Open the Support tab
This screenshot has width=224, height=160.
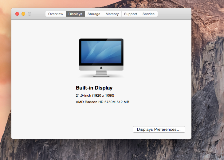tap(131, 14)
